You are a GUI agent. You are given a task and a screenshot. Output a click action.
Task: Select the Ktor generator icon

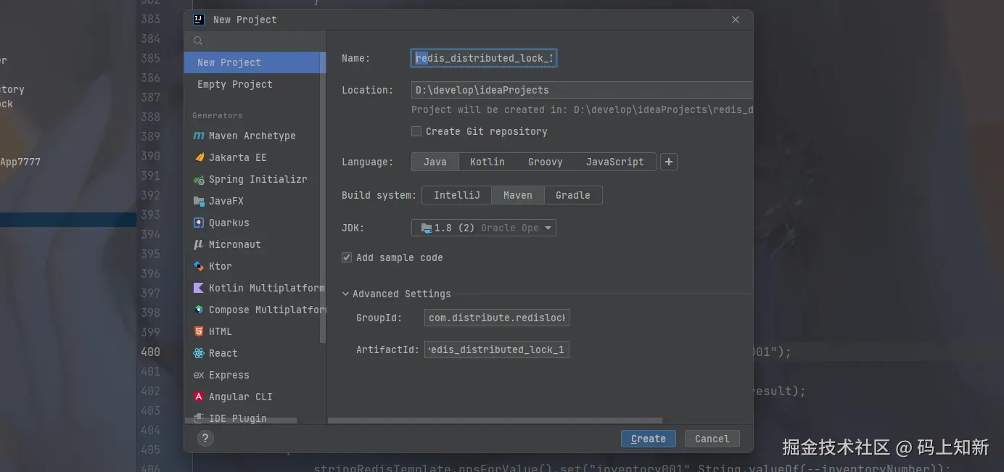click(199, 266)
